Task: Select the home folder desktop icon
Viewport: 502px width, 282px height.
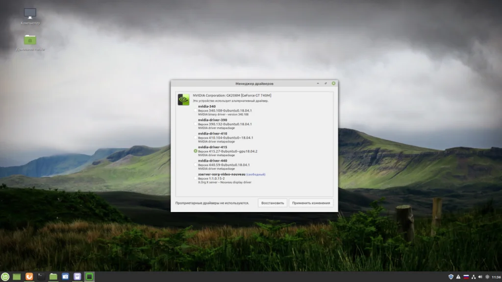Action: [x=30, y=43]
